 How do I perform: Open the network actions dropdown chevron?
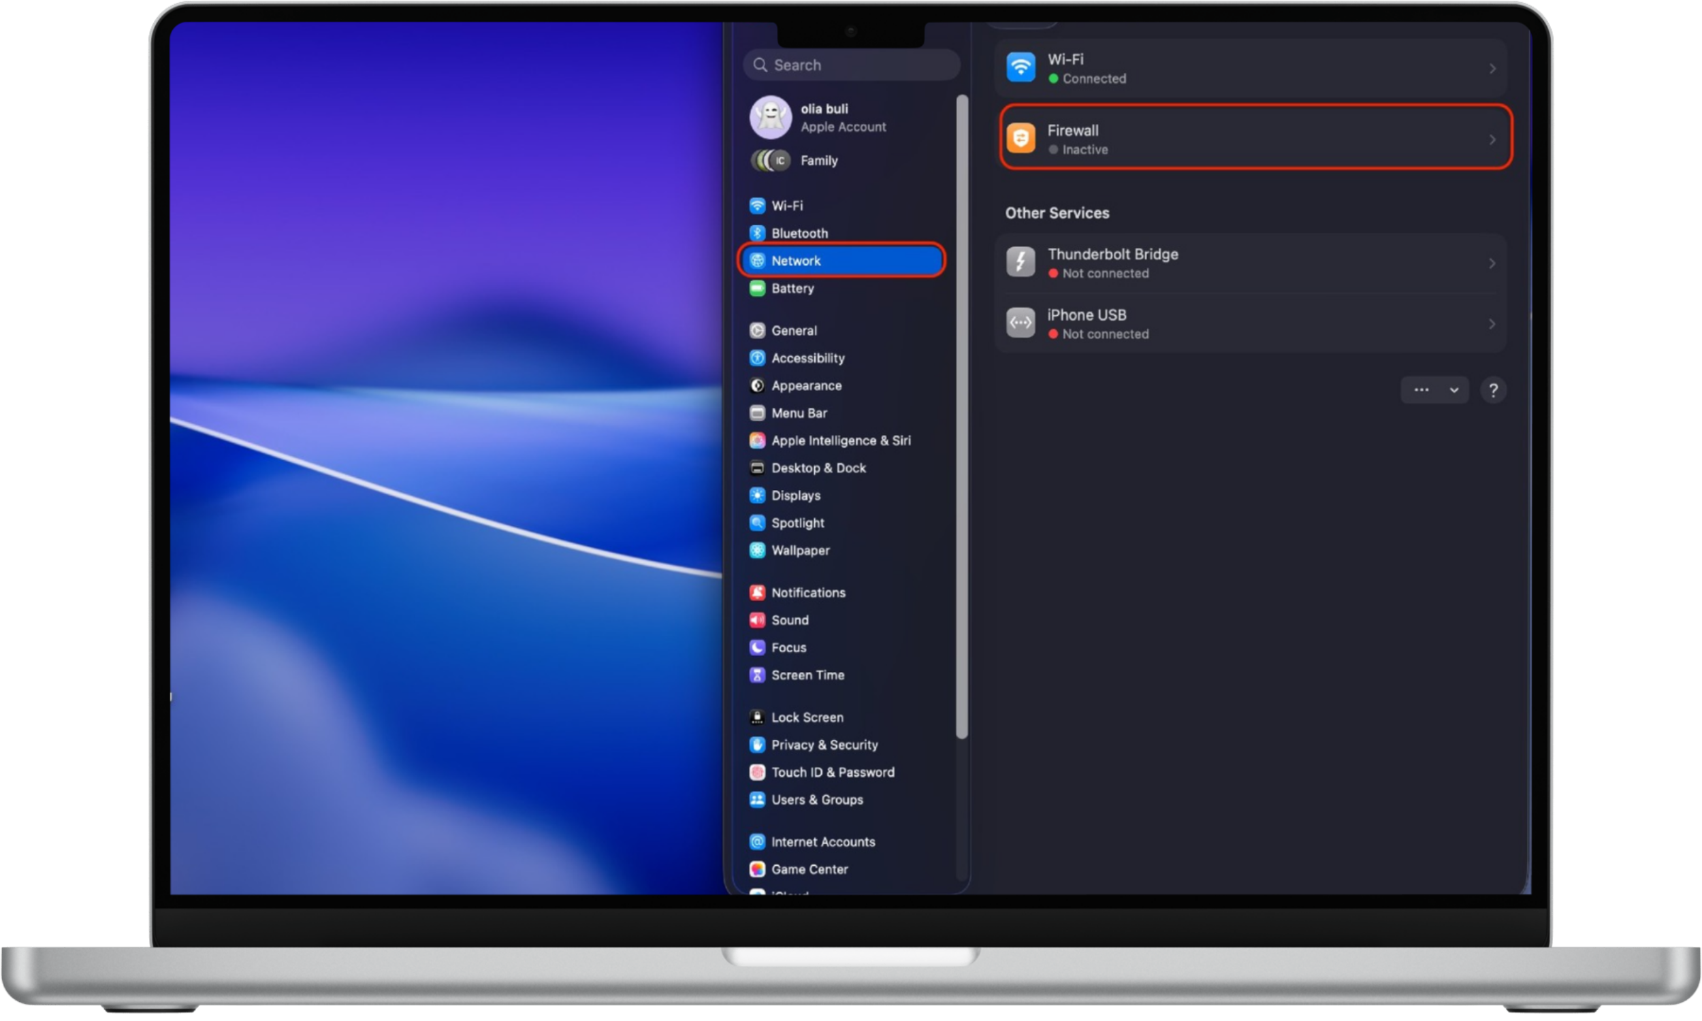(x=1454, y=390)
